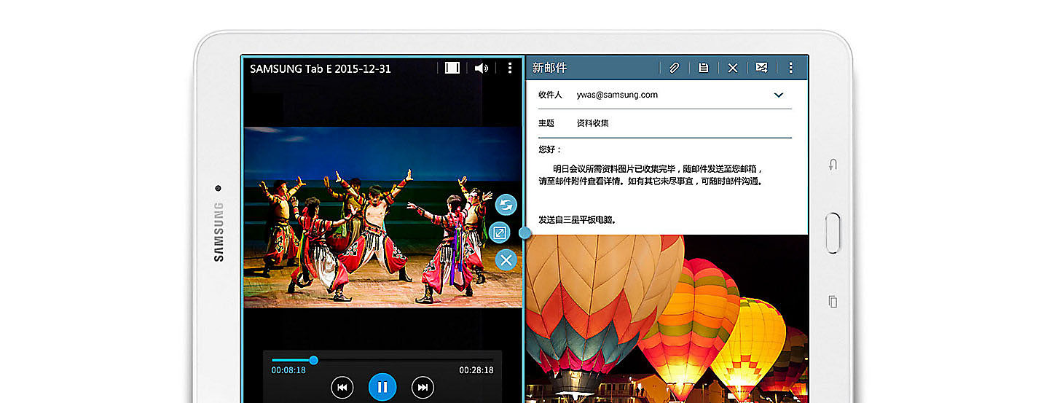Click the 新邮件 header title
The image size is (1049, 403).
[x=549, y=68]
